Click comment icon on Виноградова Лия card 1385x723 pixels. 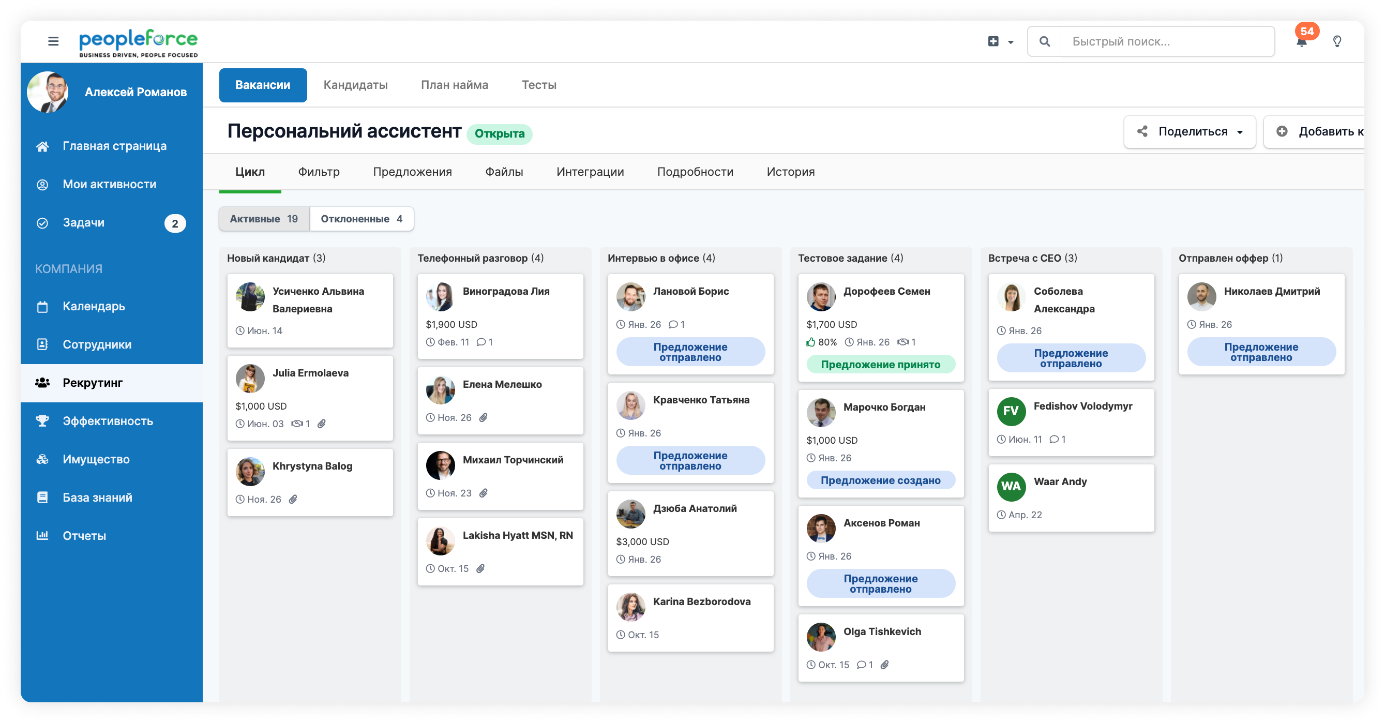pyautogui.click(x=481, y=342)
